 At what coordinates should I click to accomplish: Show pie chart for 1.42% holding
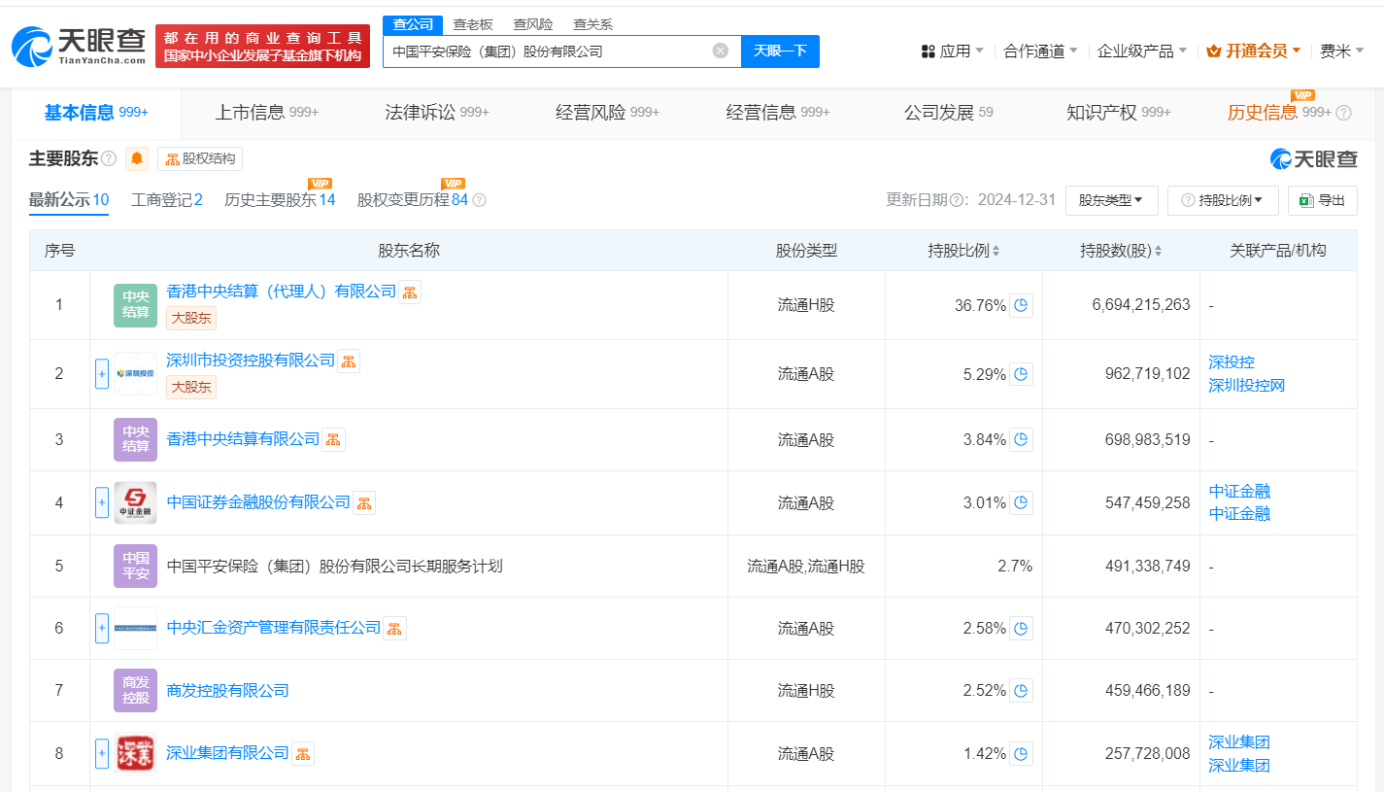coord(1021,753)
